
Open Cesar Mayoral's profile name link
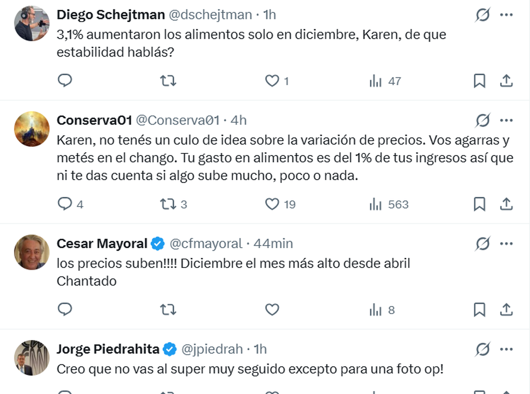click(x=102, y=243)
